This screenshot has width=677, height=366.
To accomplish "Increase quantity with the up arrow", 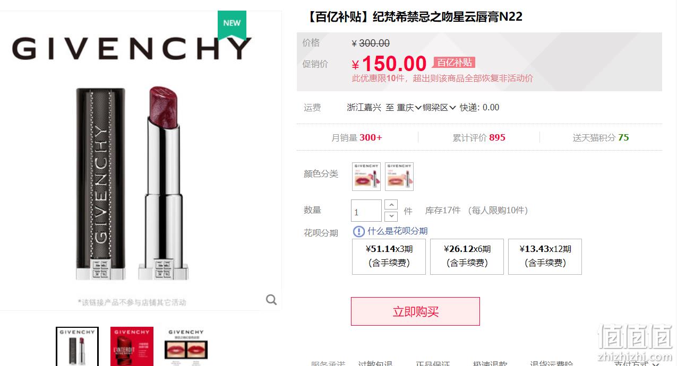I will [x=391, y=205].
